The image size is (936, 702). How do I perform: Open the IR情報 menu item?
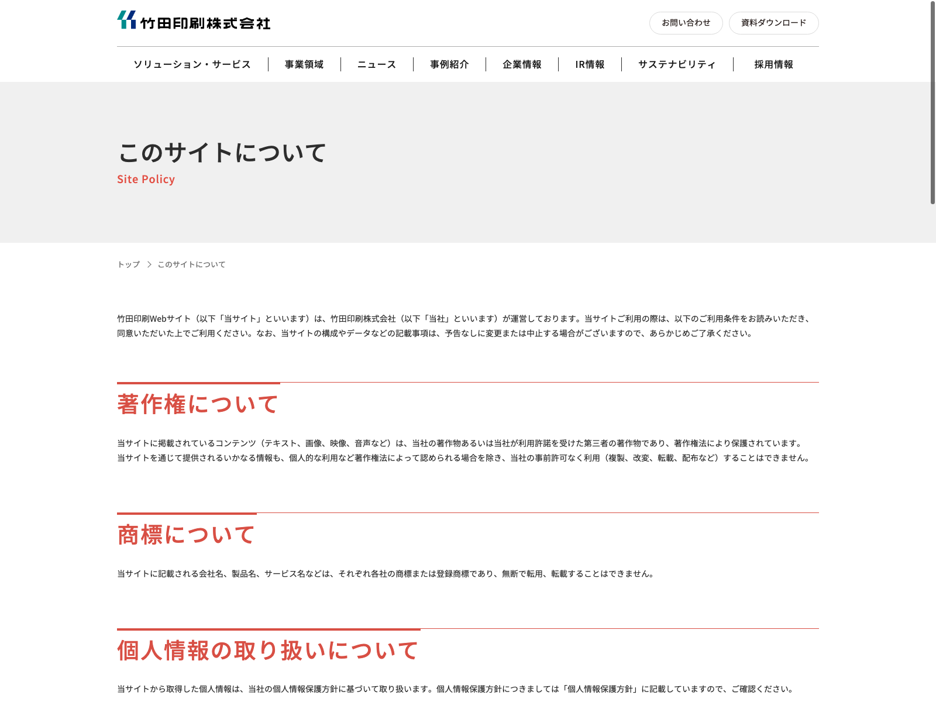(590, 64)
